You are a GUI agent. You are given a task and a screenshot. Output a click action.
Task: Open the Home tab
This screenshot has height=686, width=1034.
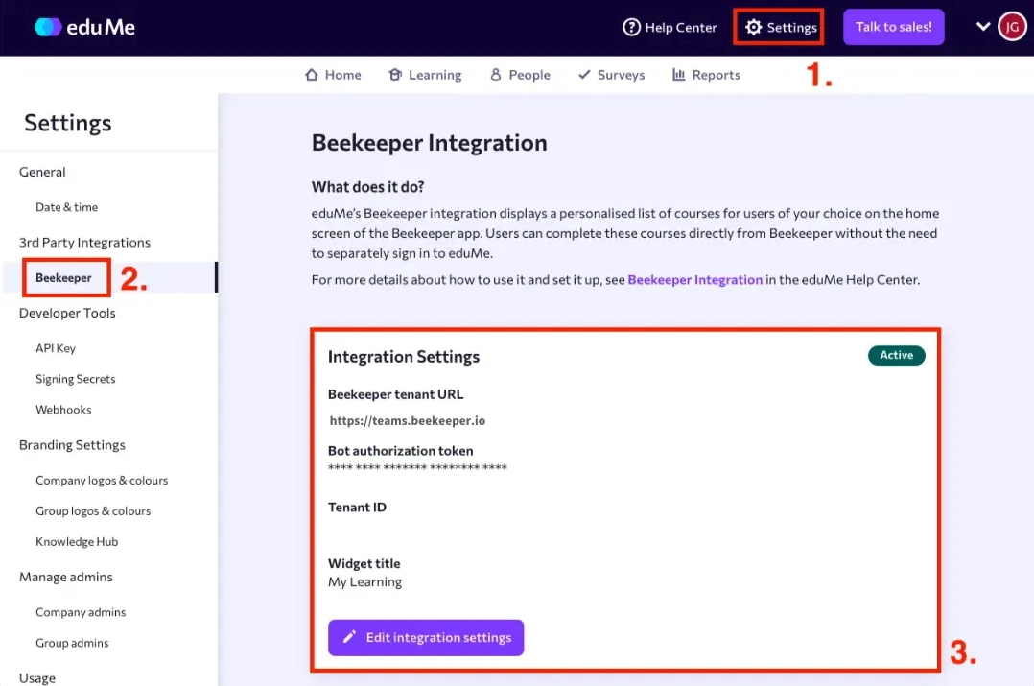(333, 75)
